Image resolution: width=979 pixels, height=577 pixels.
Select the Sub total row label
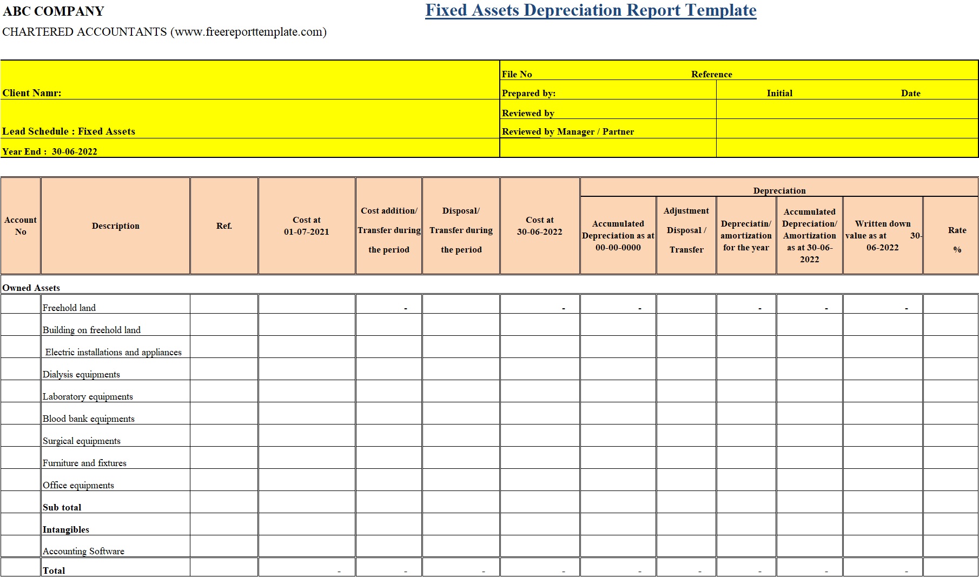click(116, 502)
